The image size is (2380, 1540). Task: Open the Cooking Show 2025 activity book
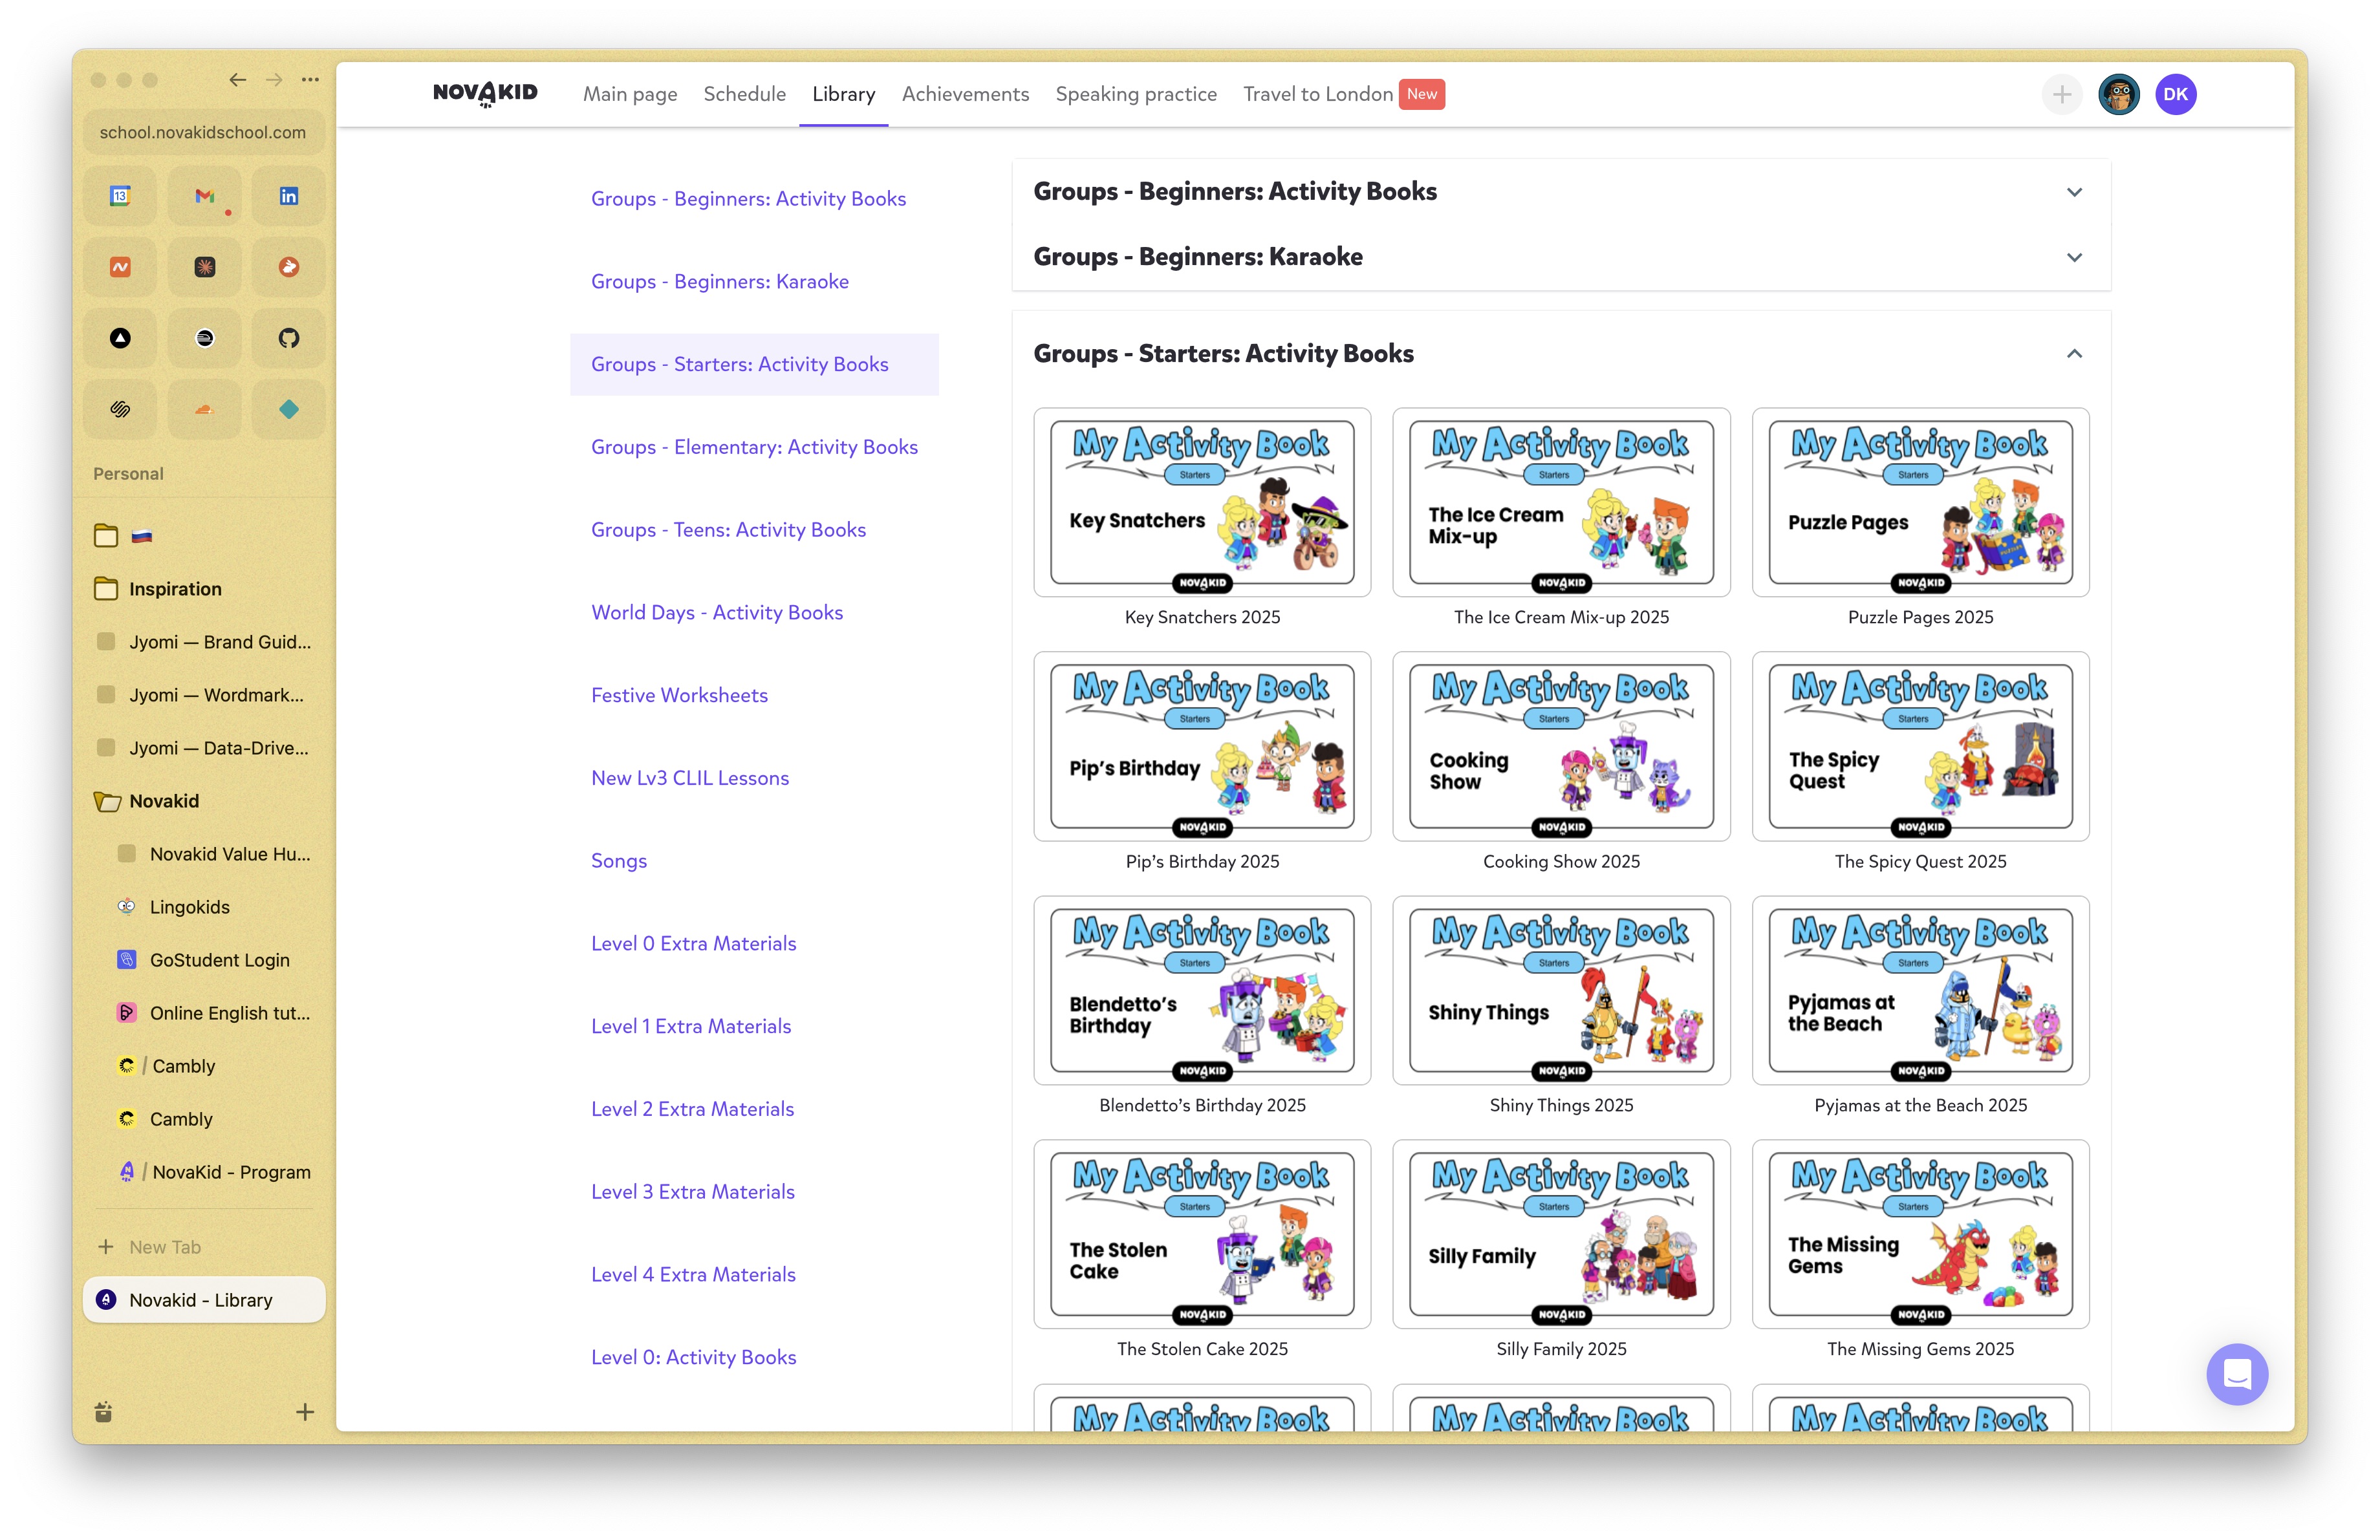click(1560, 747)
